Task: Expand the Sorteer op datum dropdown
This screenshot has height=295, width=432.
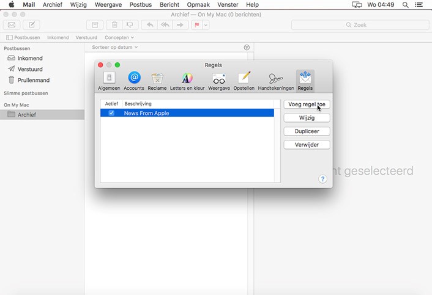Action: [x=115, y=47]
